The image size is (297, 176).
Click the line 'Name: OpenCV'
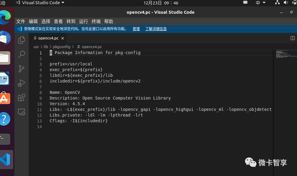point(65,92)
